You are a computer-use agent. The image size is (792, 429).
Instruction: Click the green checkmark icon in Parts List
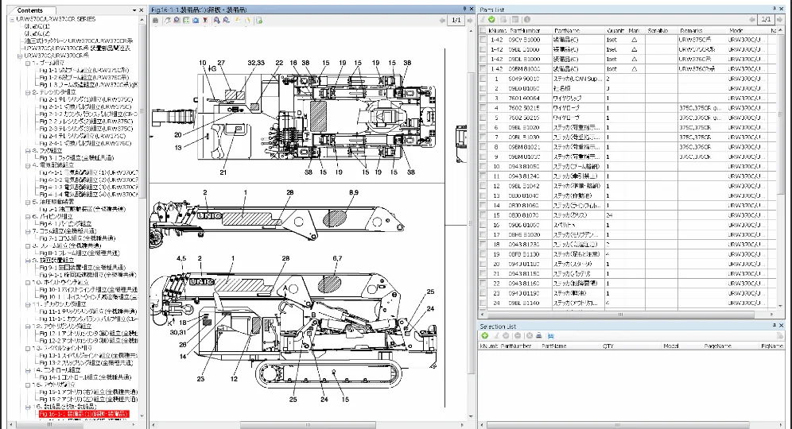[492, 19]
